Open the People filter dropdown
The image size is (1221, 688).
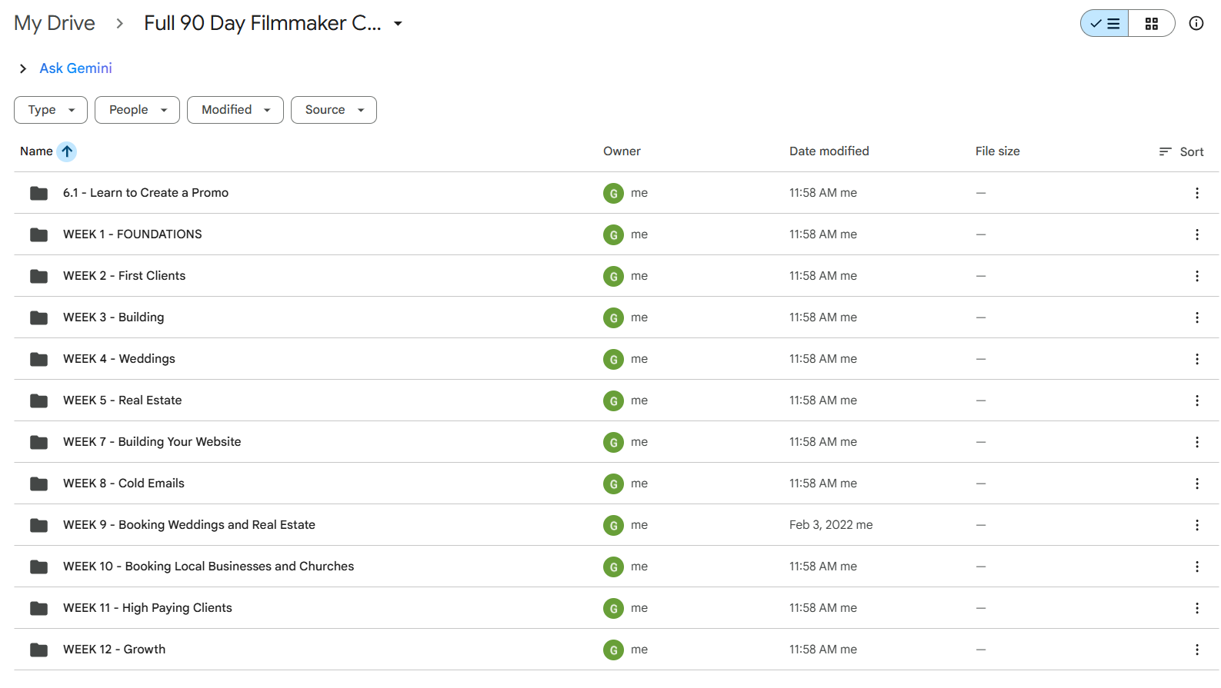[x=137, y=110]
